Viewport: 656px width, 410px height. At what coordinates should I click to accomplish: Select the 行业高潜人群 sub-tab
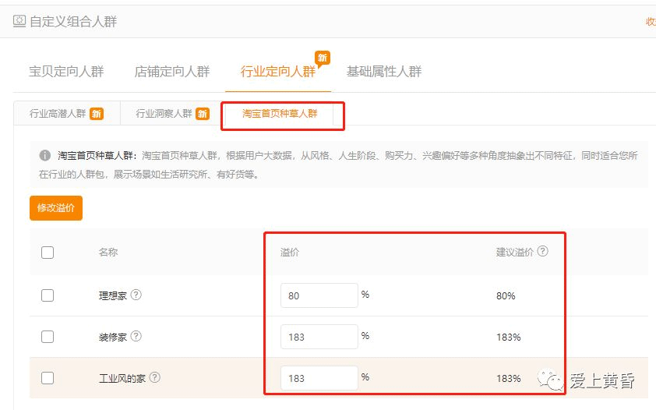pyautogui.click(x=58, y=114)
